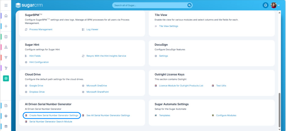The height and width of the screenshot is (131, 286).
Task: Select the trophy icon in sidebar
Action: tap(6, 68)
